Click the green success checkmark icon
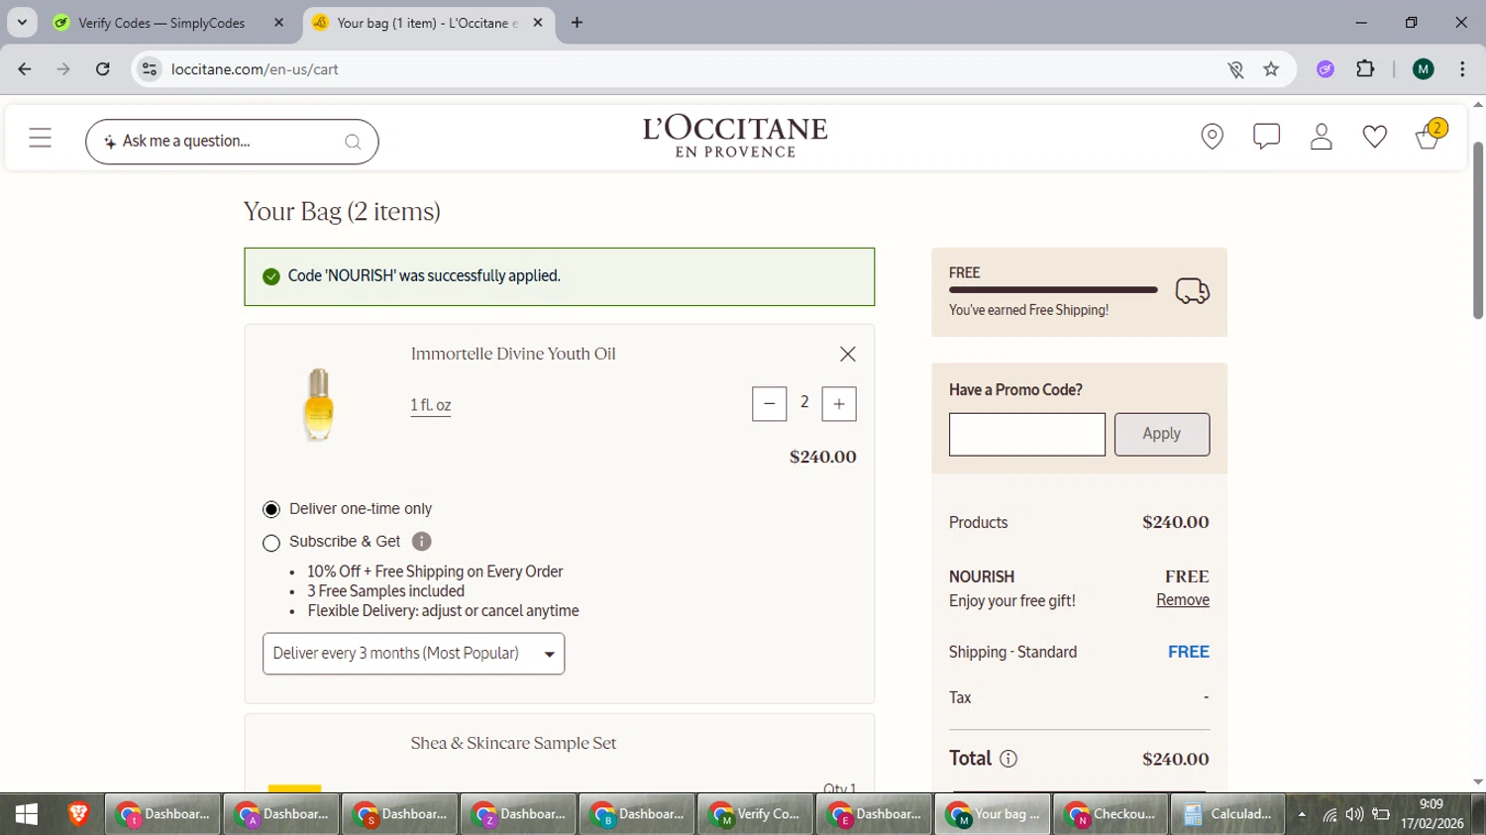This screenshot has height=835, width=1486. 271,276
